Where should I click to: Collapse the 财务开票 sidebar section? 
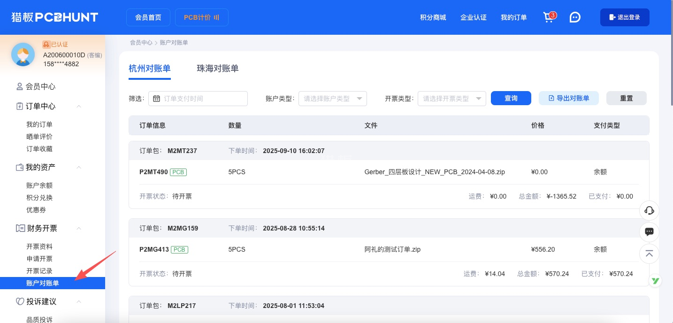pyautogui.click(x=79, y=228)
